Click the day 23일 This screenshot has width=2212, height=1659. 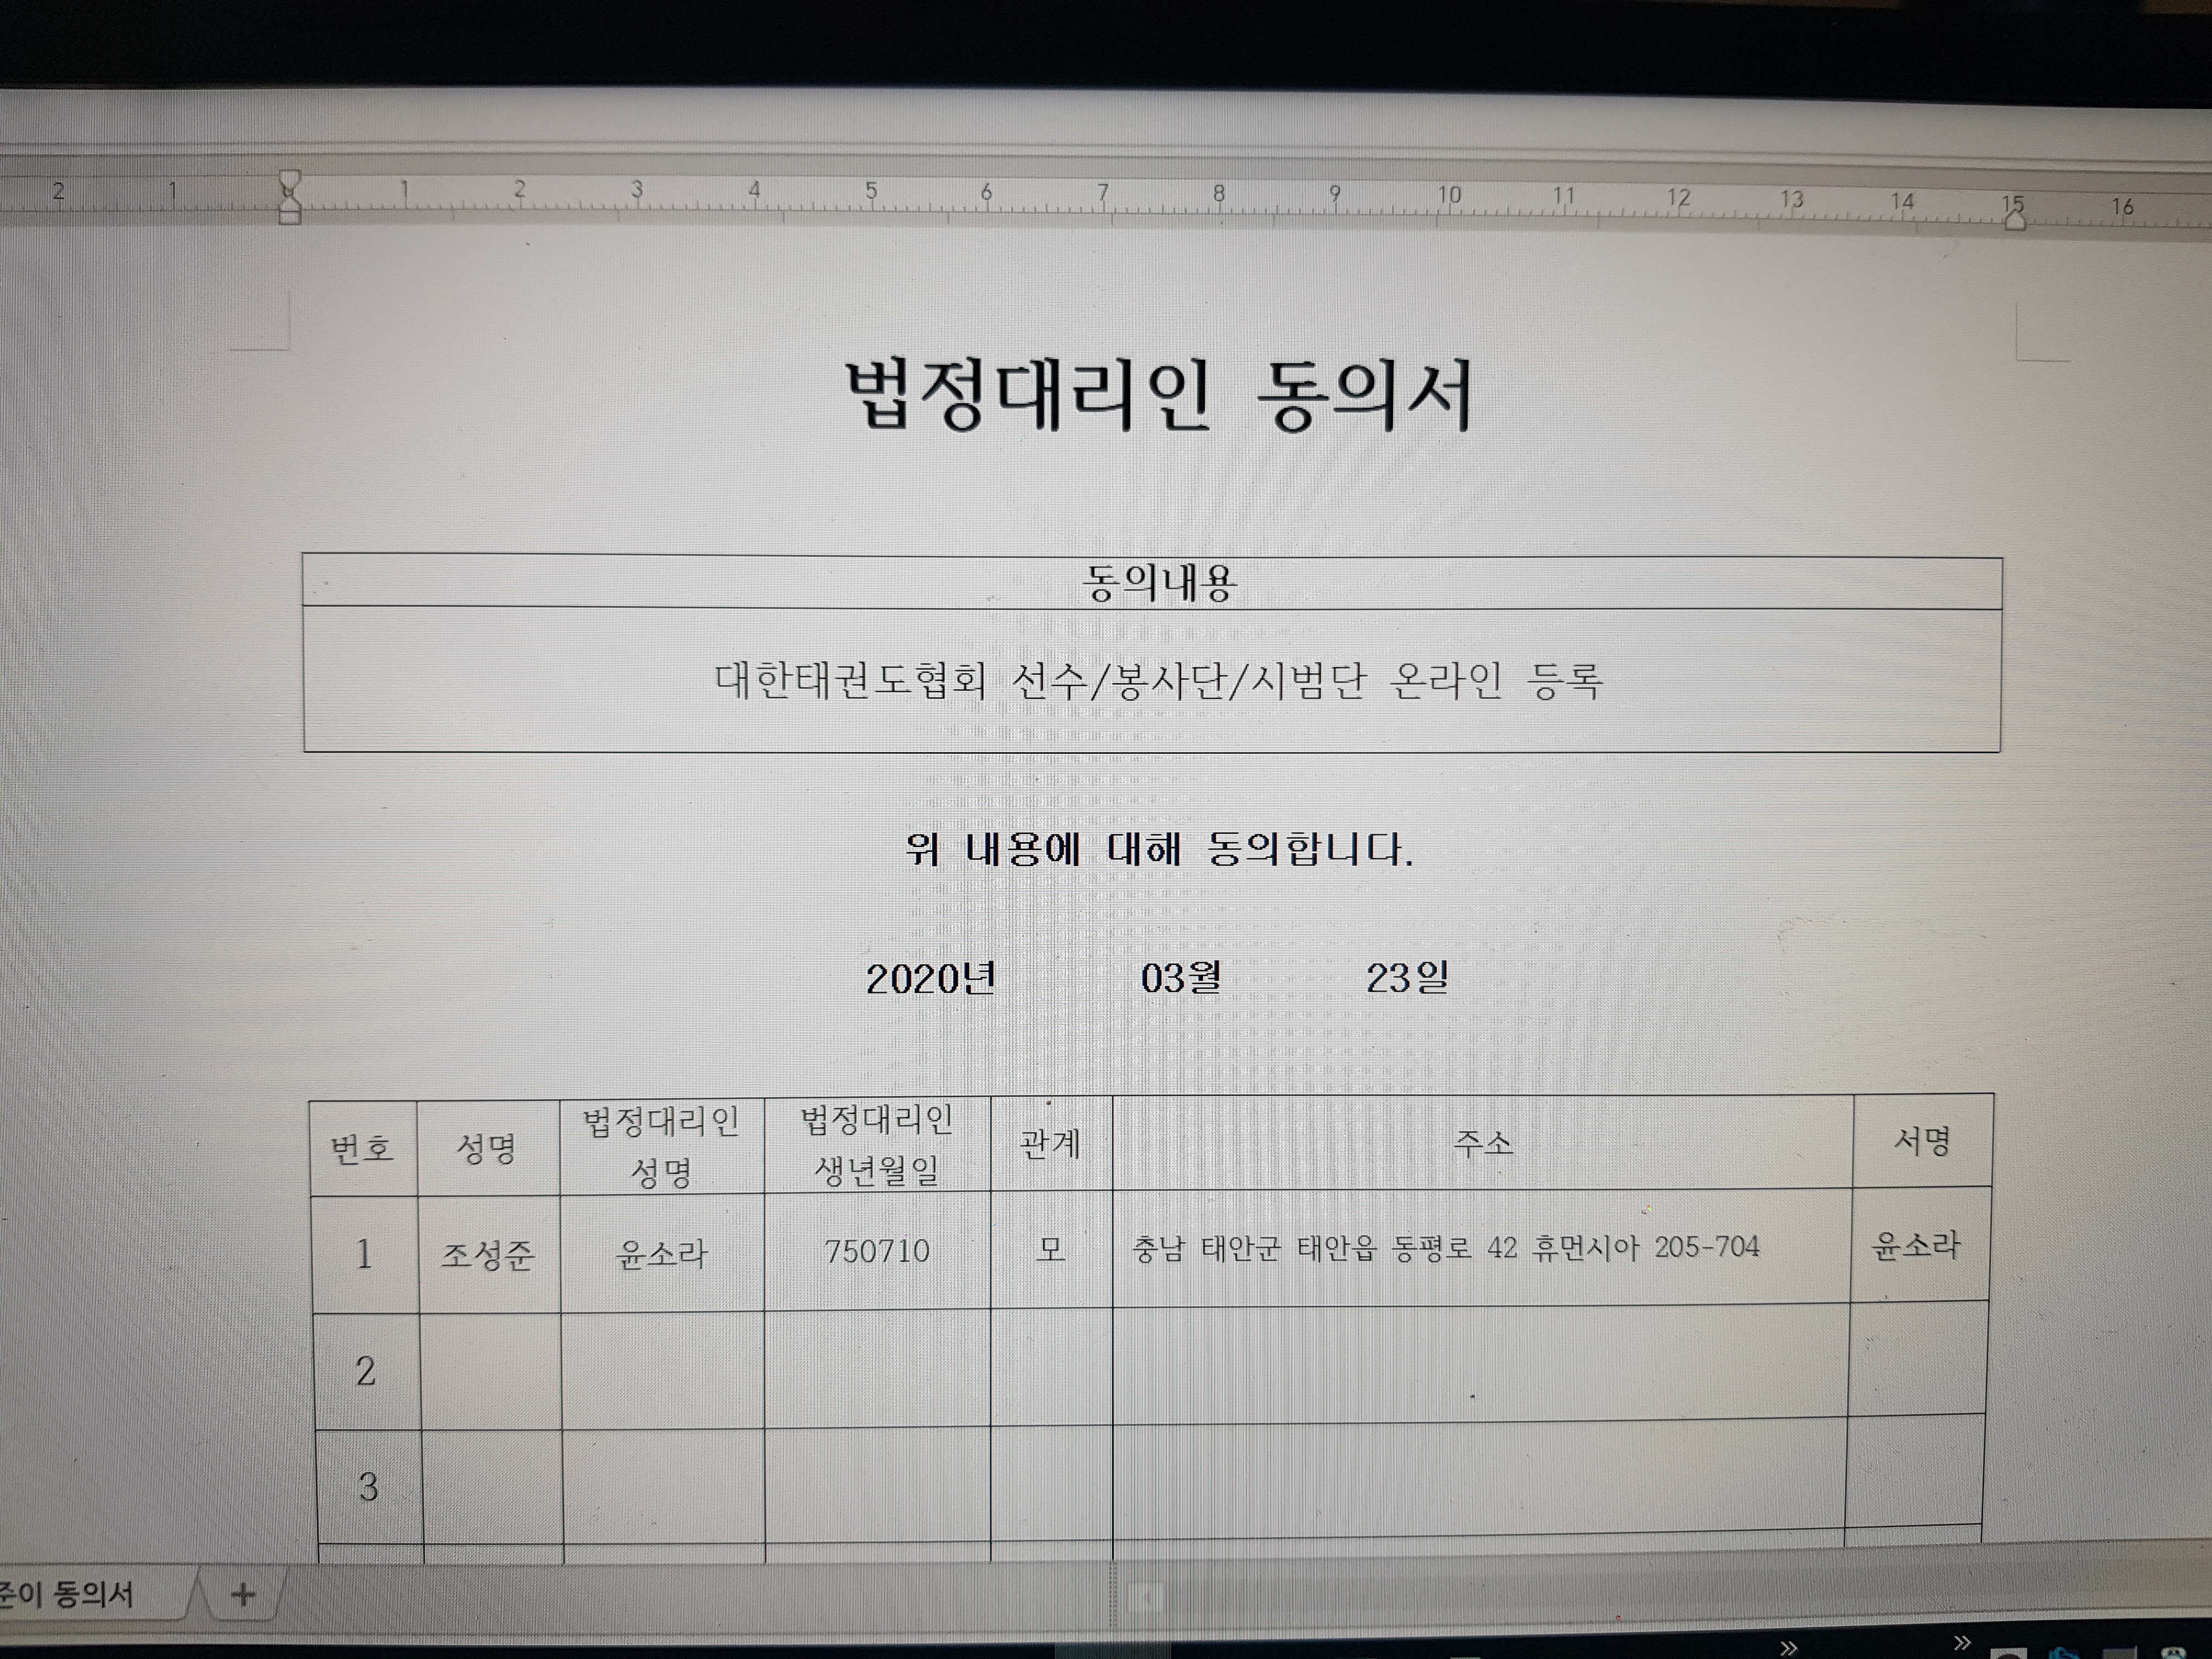click(x=1407, y=977)
